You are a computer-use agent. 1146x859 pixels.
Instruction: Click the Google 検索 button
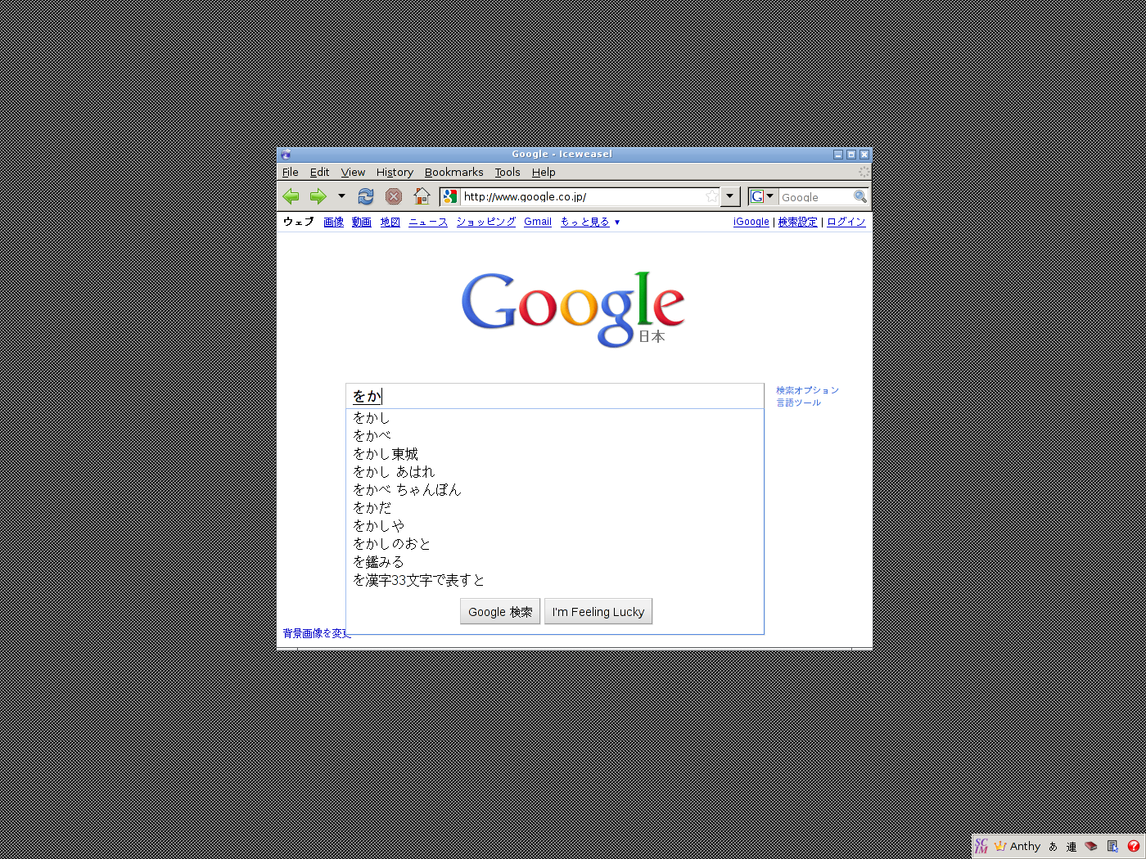(500, 612)
